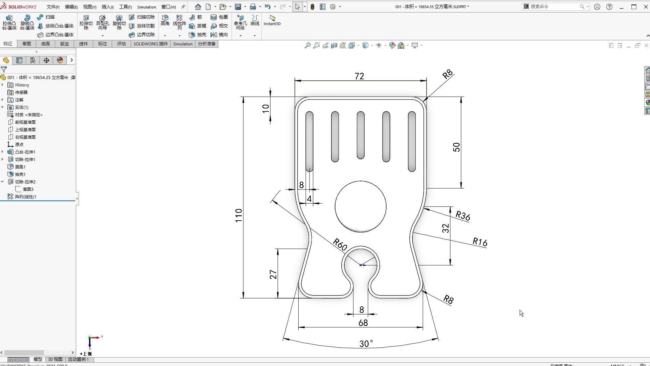Open the 文件(F) menu

53,7
